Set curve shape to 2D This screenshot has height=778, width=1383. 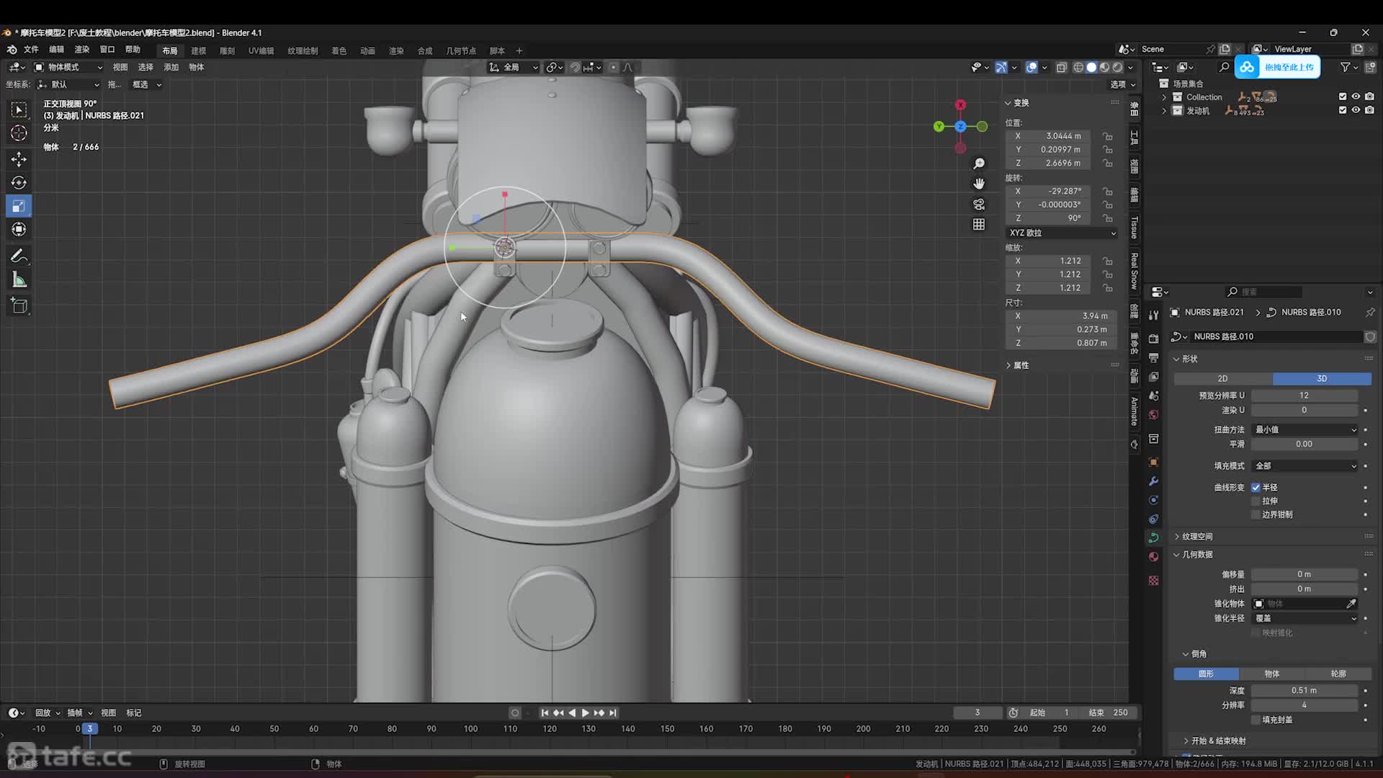coord(1223,379)
